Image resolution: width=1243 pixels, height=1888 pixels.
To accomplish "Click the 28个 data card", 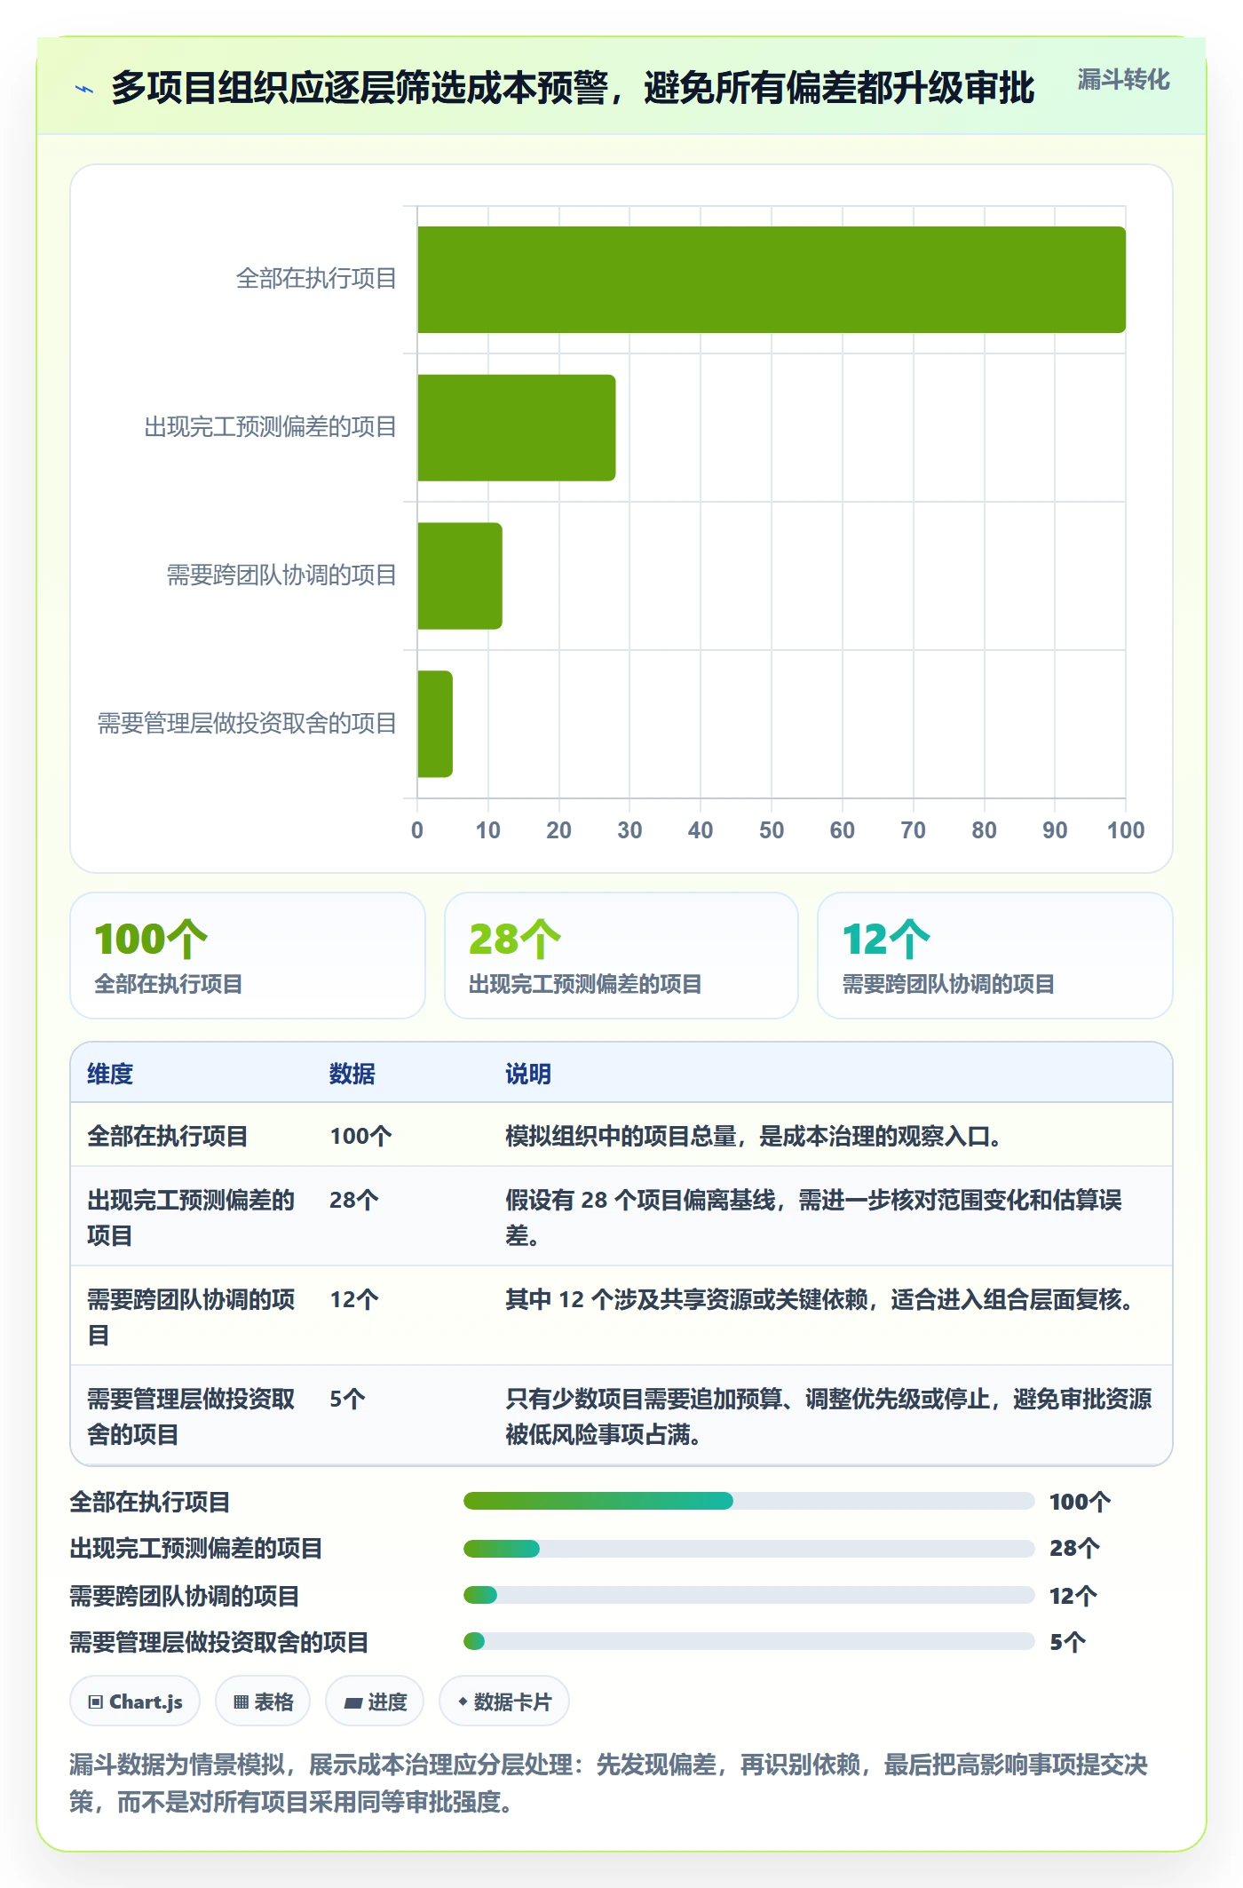I will (621, 956).
